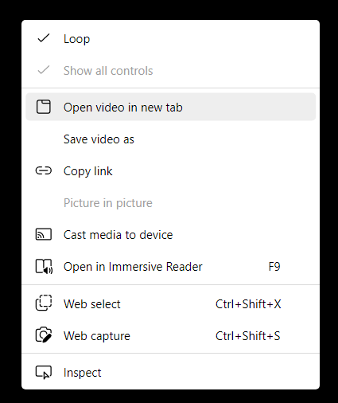Image resolution: width=338 pixels, height=403 pixels.
Task: Select Cast media to device
Action: pyautogui.click(x=170, y=235)
